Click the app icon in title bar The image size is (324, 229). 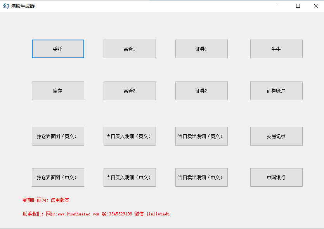6,6
